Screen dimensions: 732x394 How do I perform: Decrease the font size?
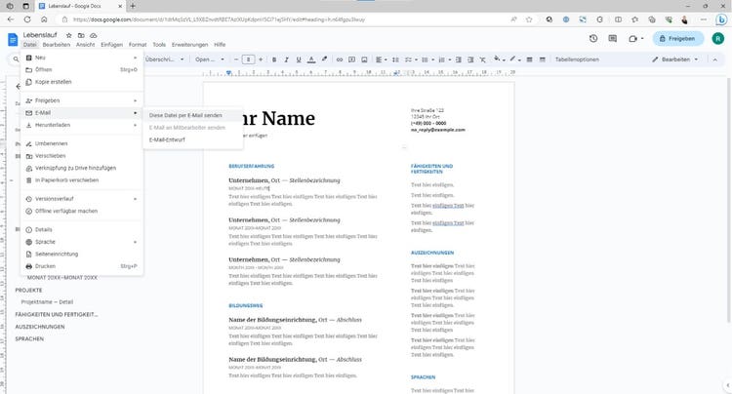(x=236, y=59)
